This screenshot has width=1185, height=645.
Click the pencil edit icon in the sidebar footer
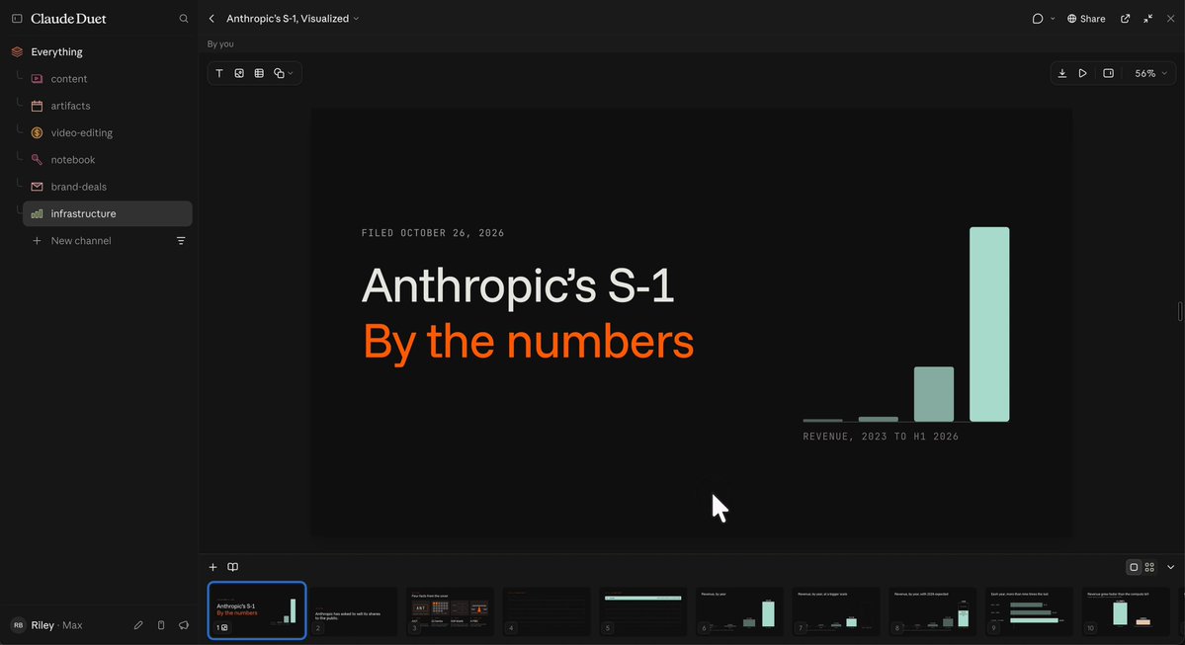click(138, 625)
